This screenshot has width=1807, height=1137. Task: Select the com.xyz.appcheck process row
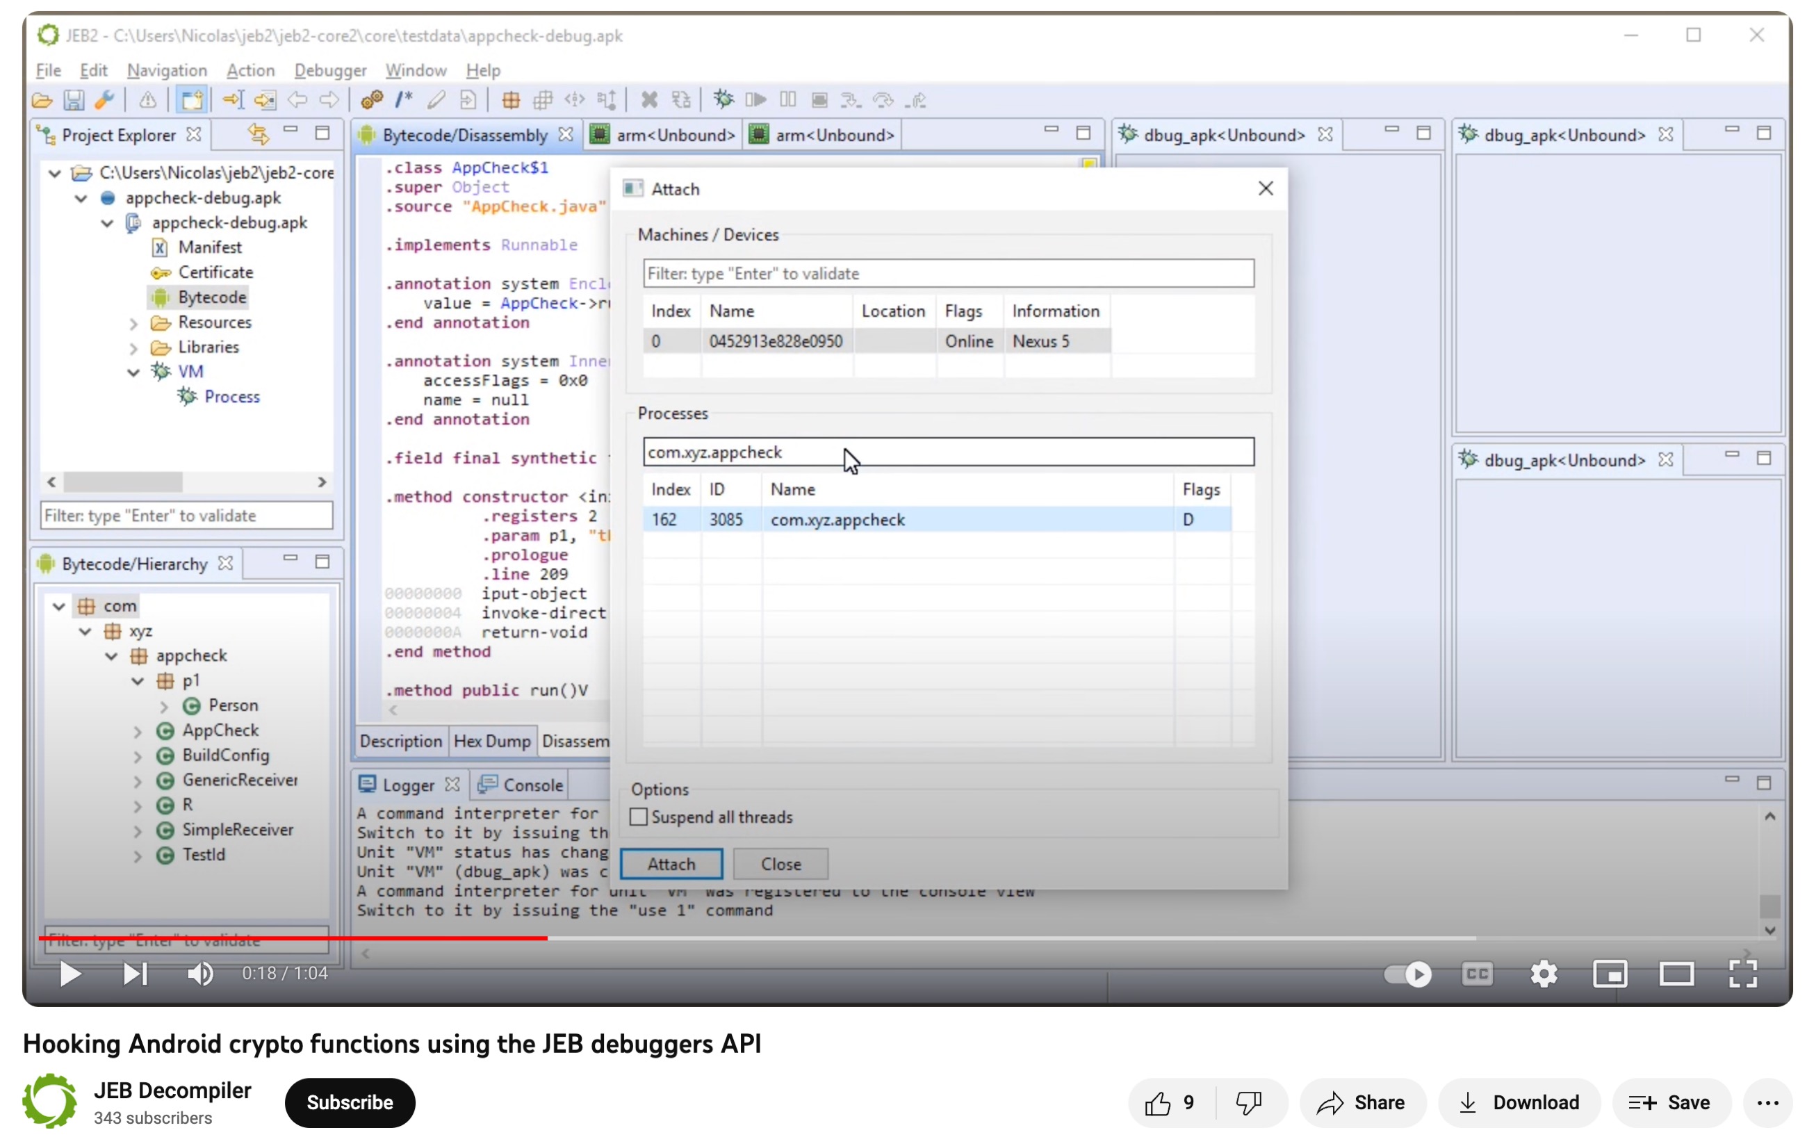point(937,519)
